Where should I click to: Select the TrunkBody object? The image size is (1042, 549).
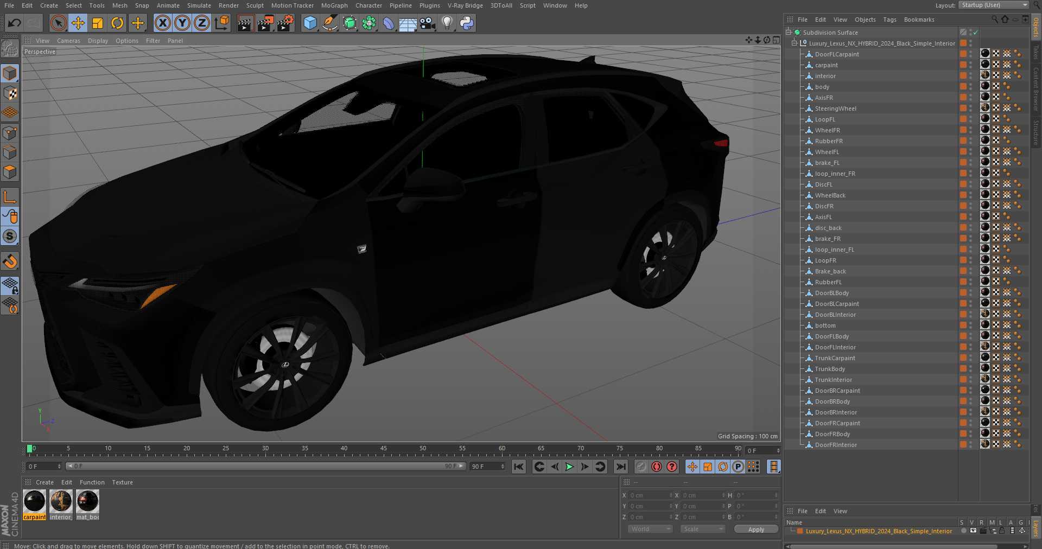click(x=830, y=369)
